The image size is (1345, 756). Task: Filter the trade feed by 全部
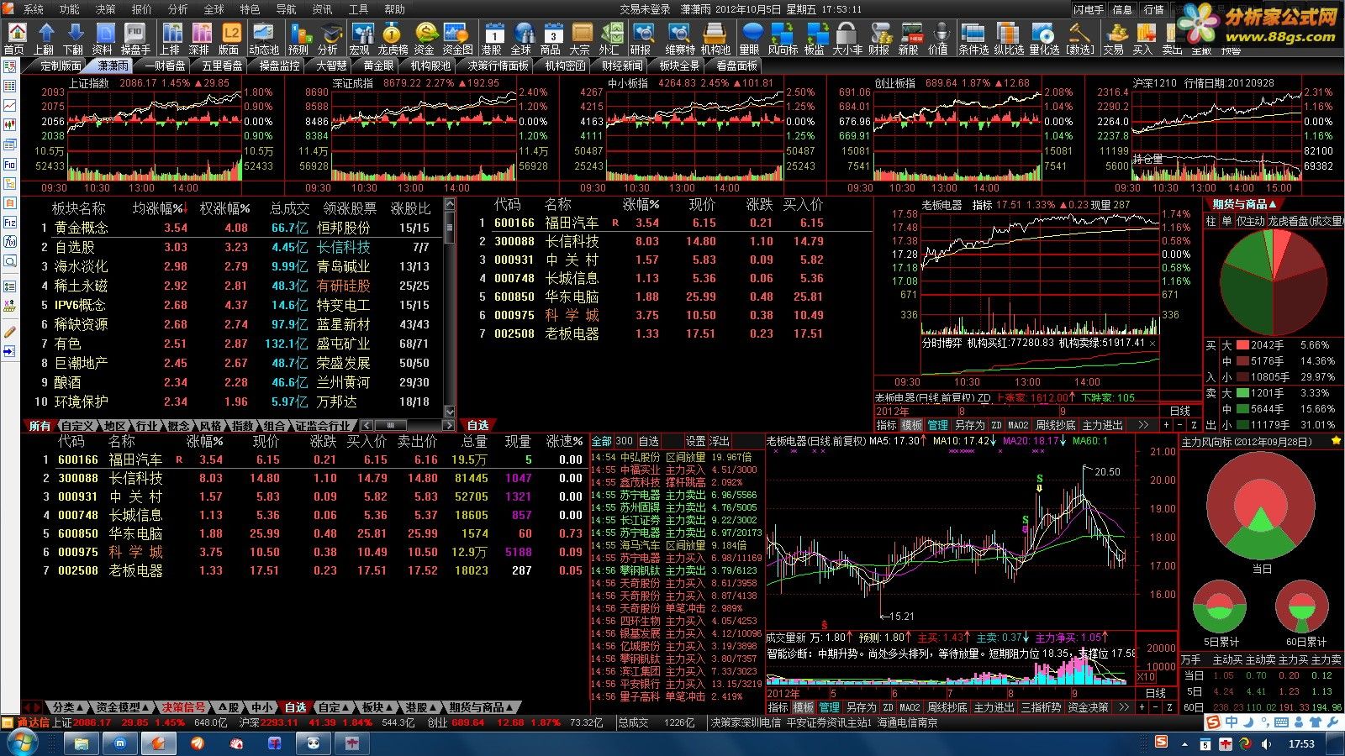click(601, 441)
